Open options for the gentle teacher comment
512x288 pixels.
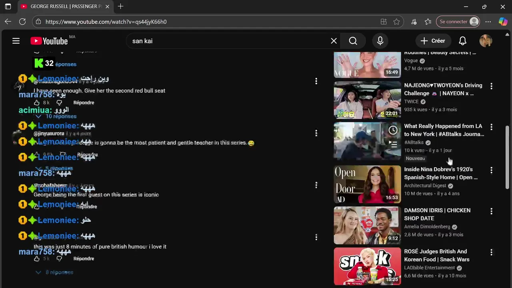pyautogui.click(x=316, y=133)
